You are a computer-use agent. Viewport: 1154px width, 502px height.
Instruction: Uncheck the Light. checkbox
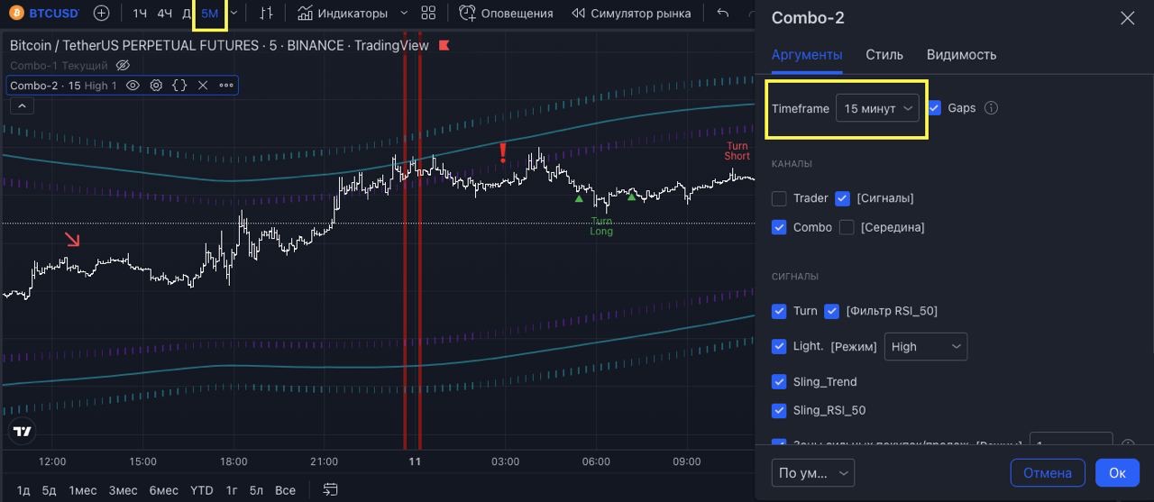(x=780, y=346)
